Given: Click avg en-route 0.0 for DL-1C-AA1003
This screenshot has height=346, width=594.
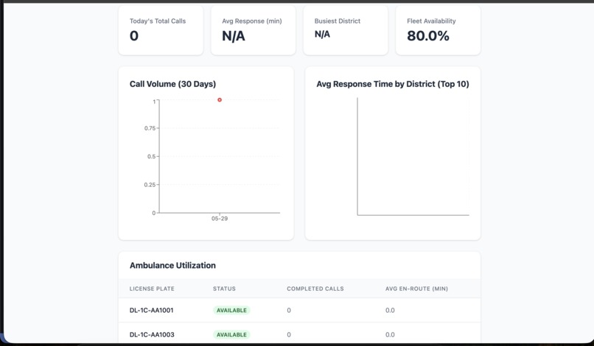Looking at the screenshot, I should [x=390, y=335].
